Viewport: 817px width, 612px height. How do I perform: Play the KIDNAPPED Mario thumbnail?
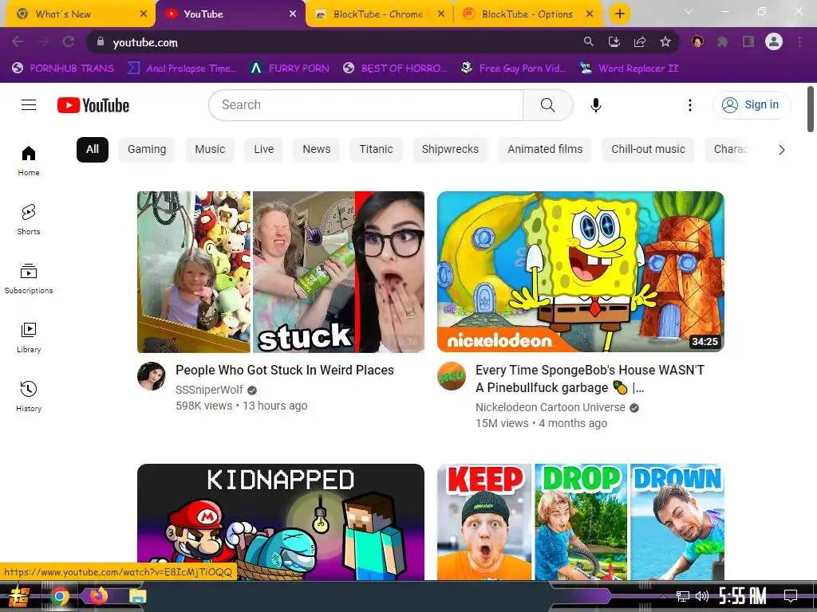(281, 522)
